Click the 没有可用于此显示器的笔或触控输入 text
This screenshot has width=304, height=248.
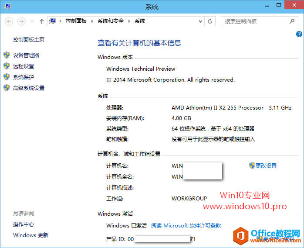(213, 139)
